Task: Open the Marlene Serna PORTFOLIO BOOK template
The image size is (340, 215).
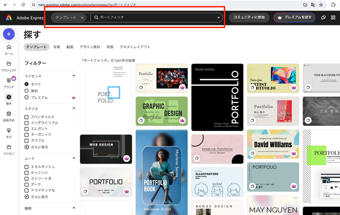Action: pos(161,173)
